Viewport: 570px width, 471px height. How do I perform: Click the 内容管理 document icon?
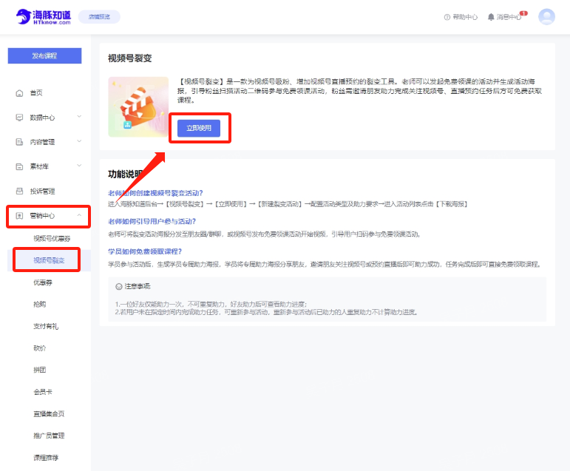tap(20, 142)
